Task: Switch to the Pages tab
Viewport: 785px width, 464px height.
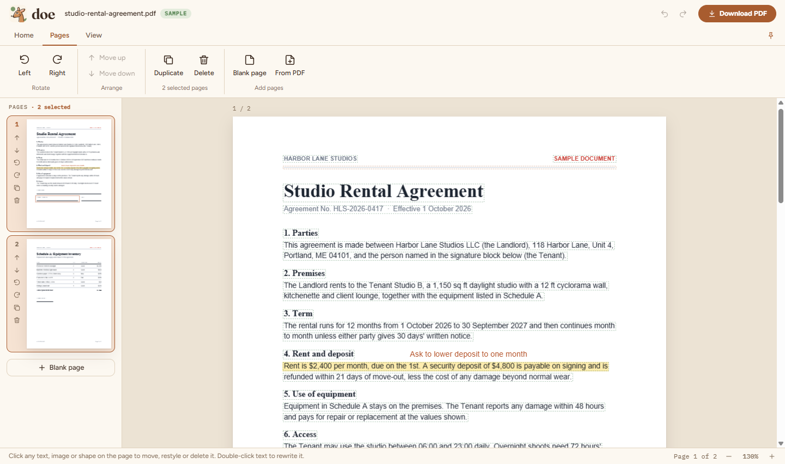Action: (59, 35)
